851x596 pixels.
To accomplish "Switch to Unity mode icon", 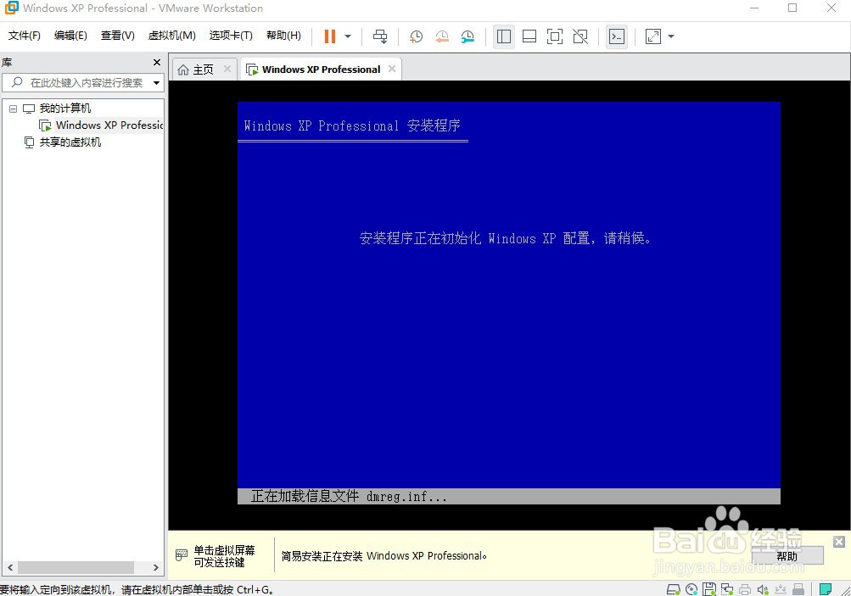I will pyautogui.click(x=580, y=36).
